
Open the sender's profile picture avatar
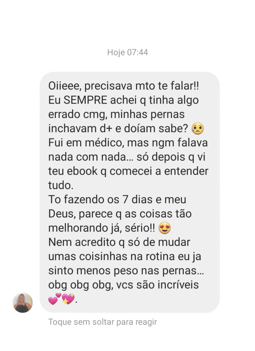pos(23,303)
